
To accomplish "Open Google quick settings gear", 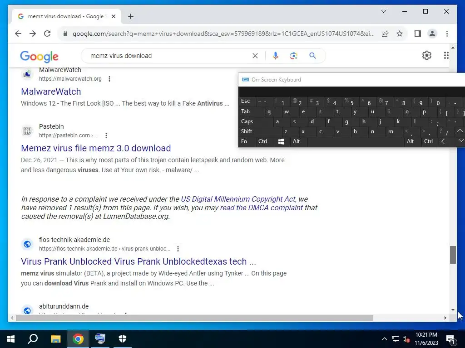I will (426, 55).
